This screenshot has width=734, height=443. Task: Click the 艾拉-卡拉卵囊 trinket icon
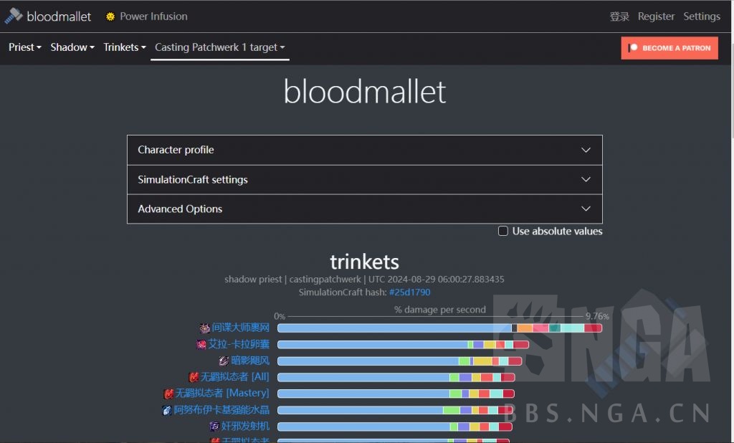[201, 344]
